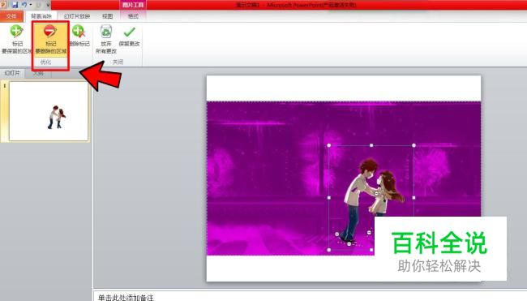This screenshot has width=527, height=301.
Task: Click the PowerPoint application icon
Action: pos(3,4)
